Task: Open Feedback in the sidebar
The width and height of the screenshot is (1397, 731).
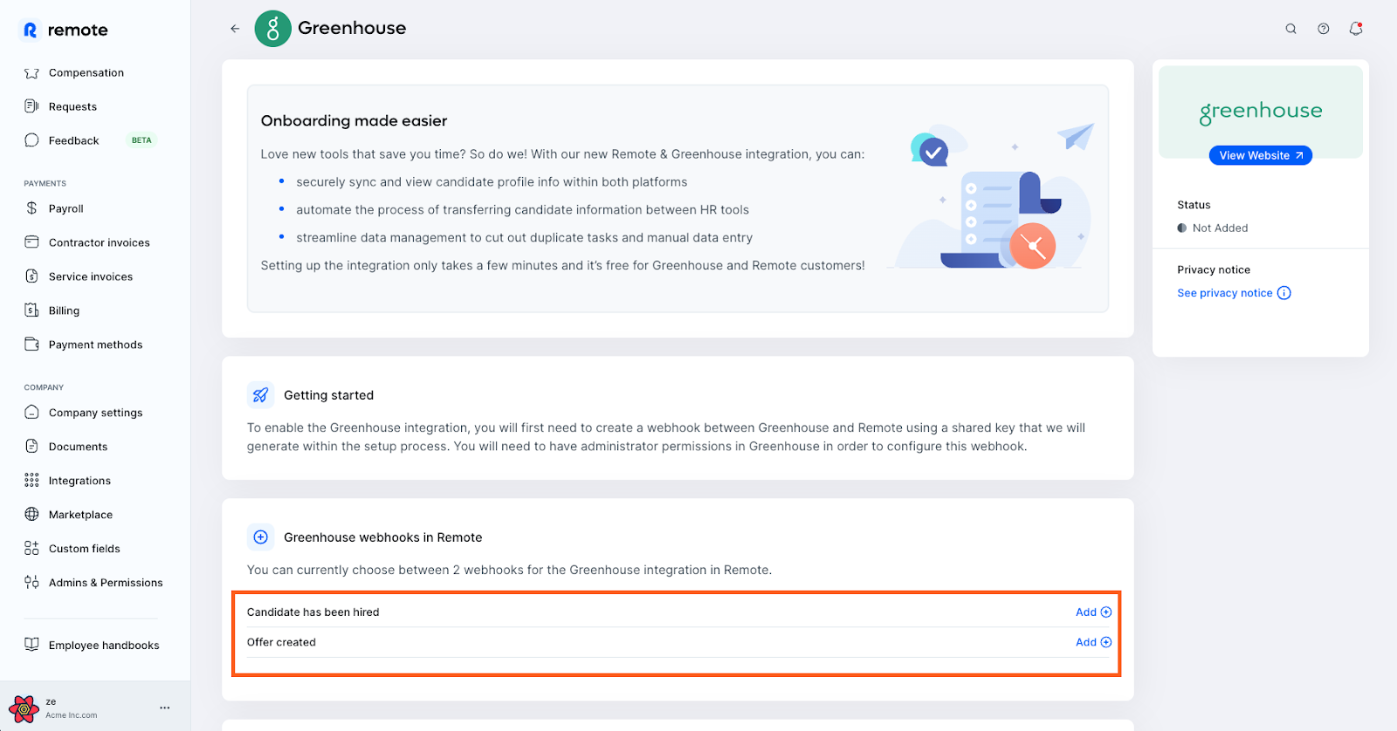Action: point(74,140)
